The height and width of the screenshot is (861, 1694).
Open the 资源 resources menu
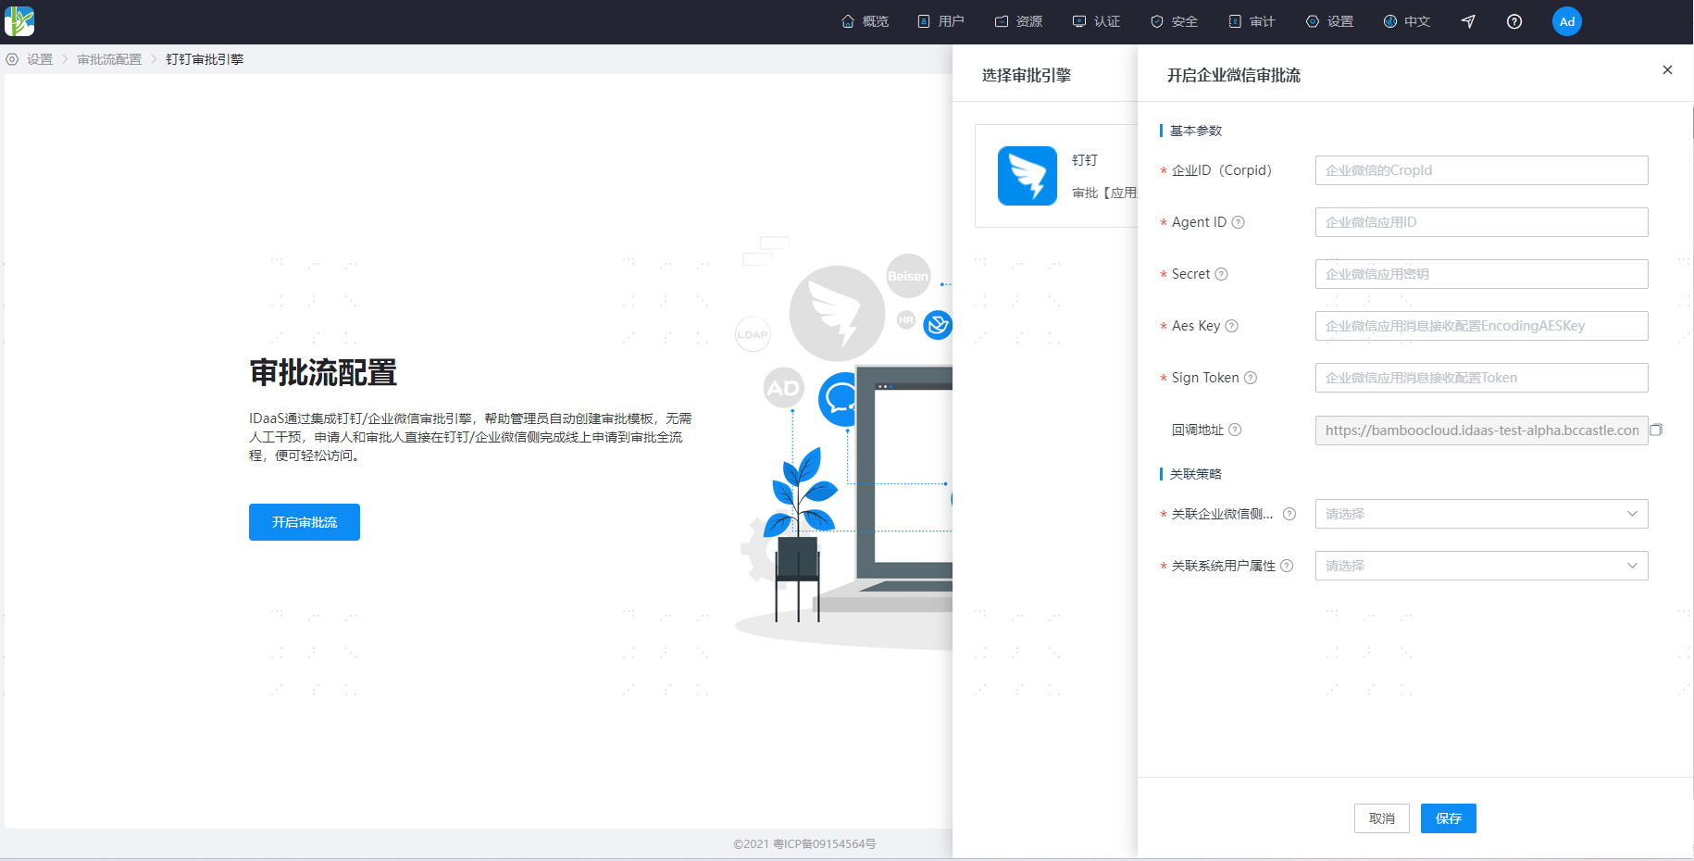click(1018, 21)
